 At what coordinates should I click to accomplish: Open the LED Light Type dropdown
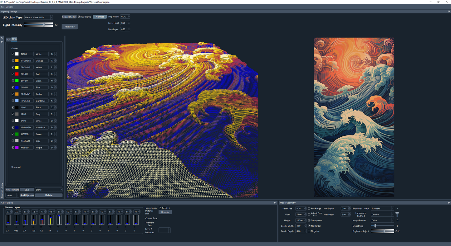[38, 17]
